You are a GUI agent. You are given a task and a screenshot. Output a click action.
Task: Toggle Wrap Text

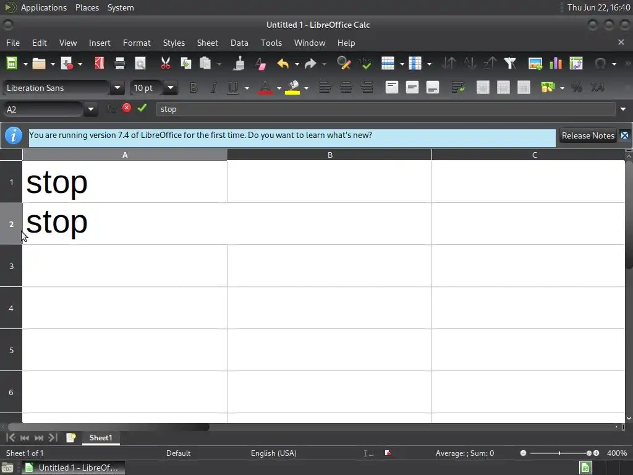(458, 88)
